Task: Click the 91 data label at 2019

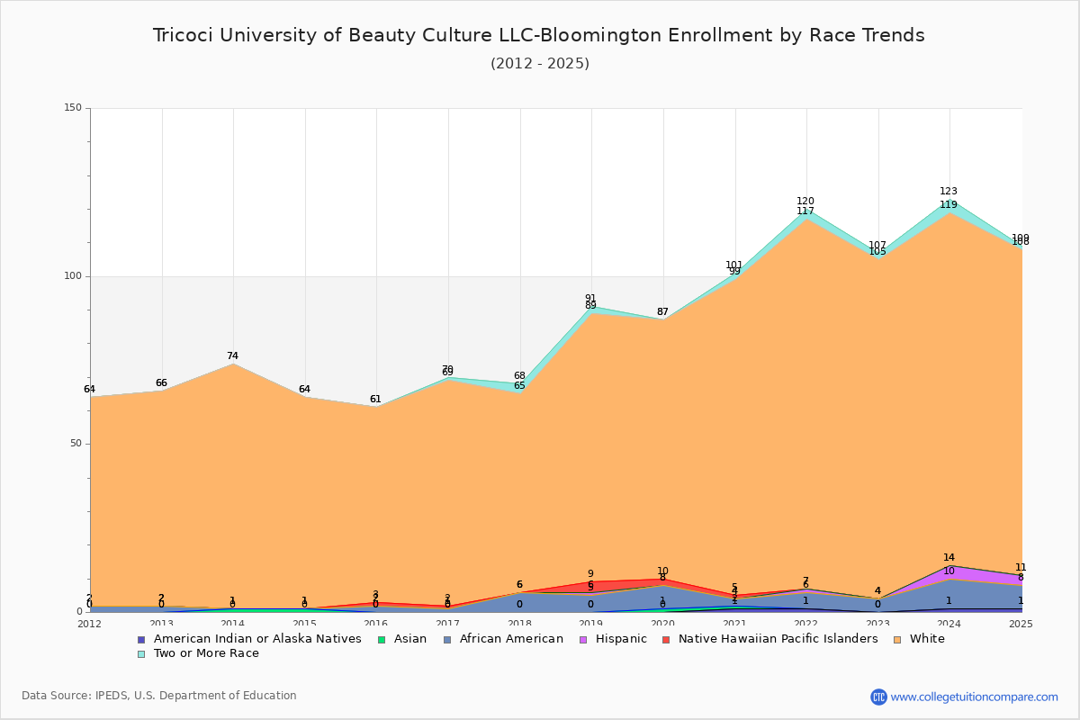Action: 590,299
